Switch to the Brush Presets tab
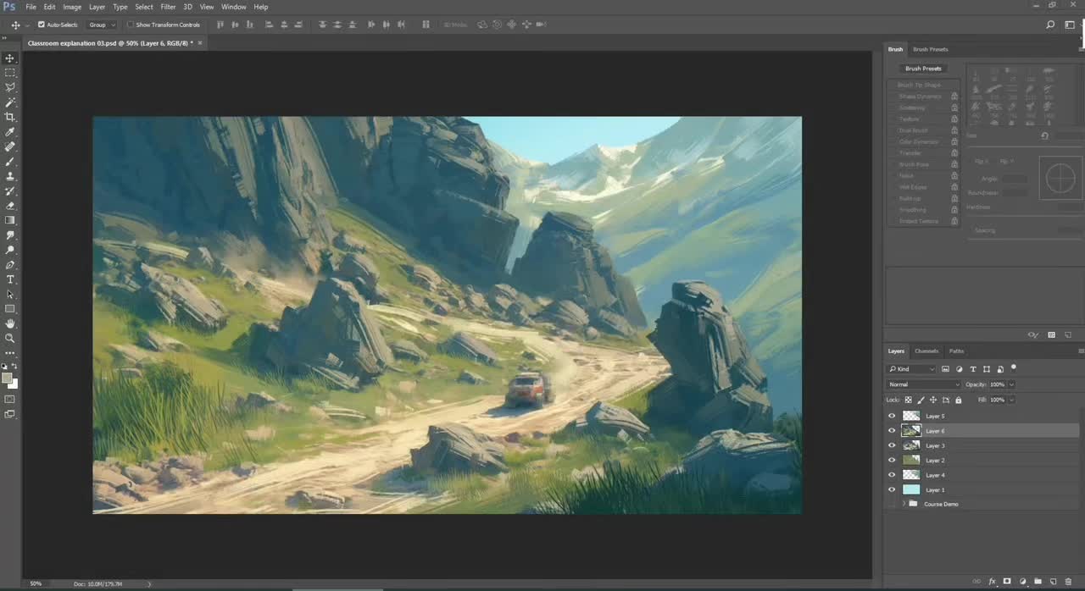 [930, 49]
